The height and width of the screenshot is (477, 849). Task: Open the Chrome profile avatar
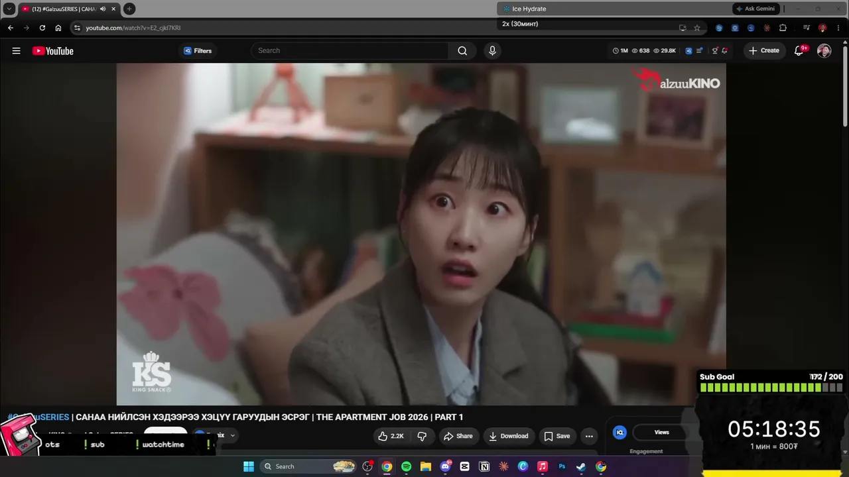(822, 28)
